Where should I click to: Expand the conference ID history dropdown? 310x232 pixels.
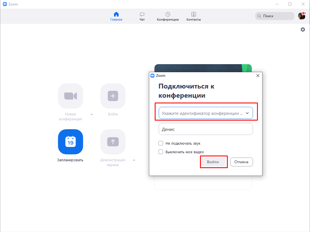coord(247,113)
